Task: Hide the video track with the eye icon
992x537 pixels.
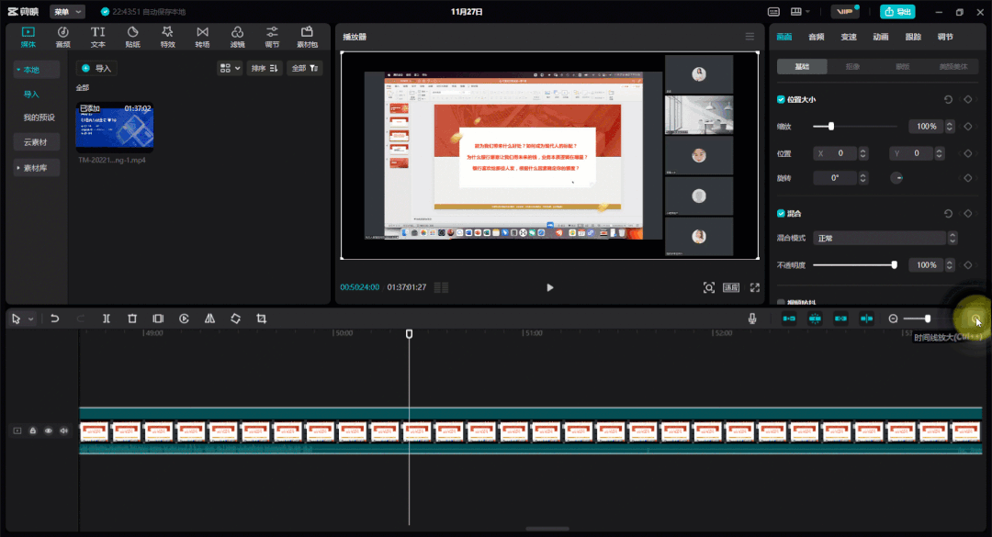Action: [48, 431]
